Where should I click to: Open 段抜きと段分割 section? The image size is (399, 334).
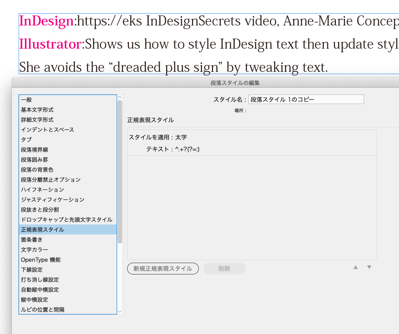[x=68, y=209]
